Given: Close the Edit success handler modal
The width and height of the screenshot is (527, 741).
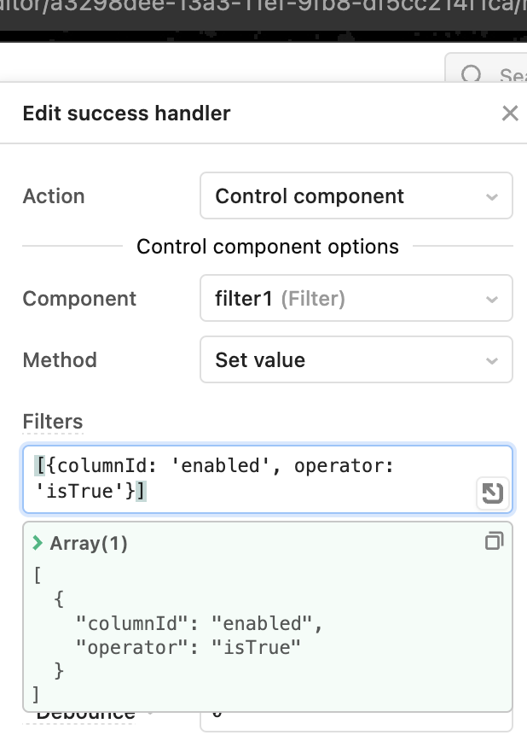Looking at the screenshot, I should (x=509, y=113).
